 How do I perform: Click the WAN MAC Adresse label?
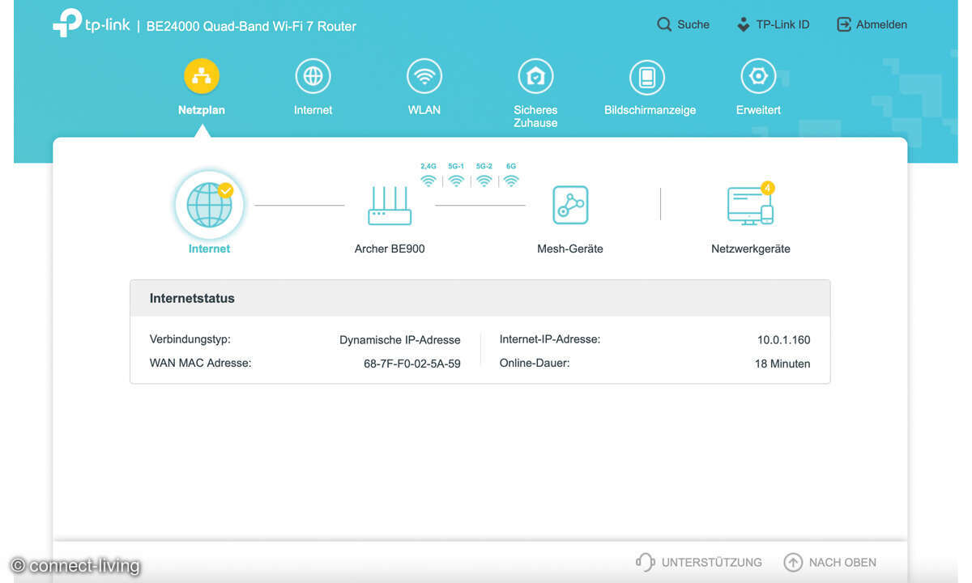point(201,363)
